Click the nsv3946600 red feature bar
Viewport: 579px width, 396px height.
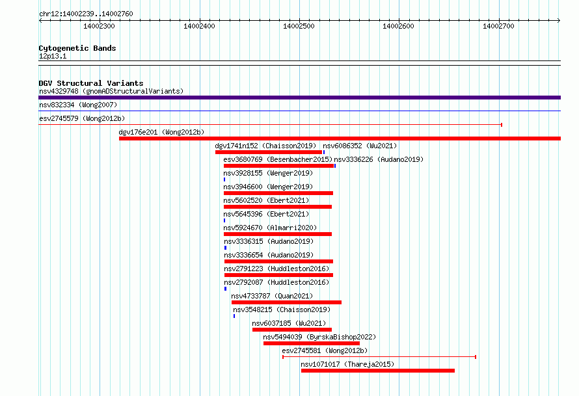coord(278,193)
